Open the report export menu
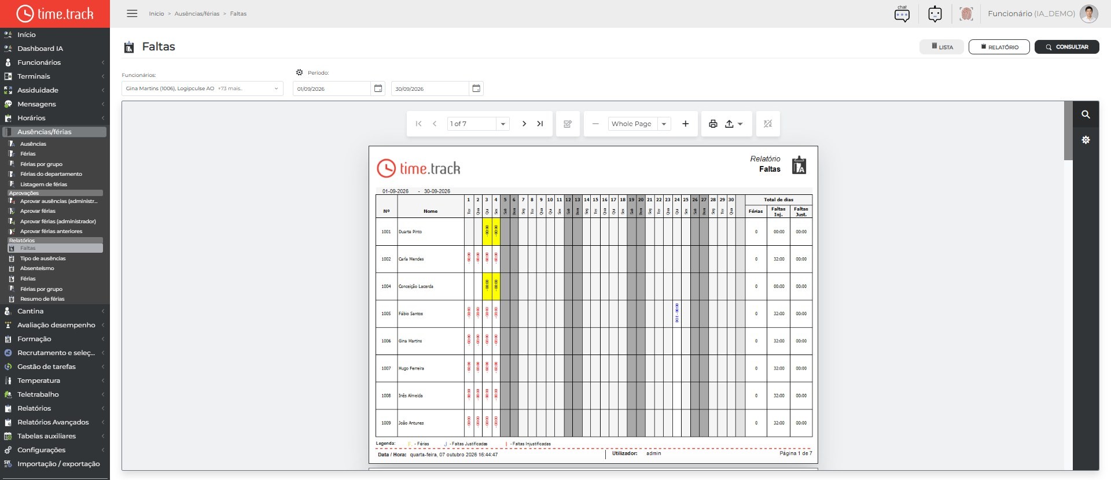1111x480 pixels. pyautogui.click(x=734, y=124)
